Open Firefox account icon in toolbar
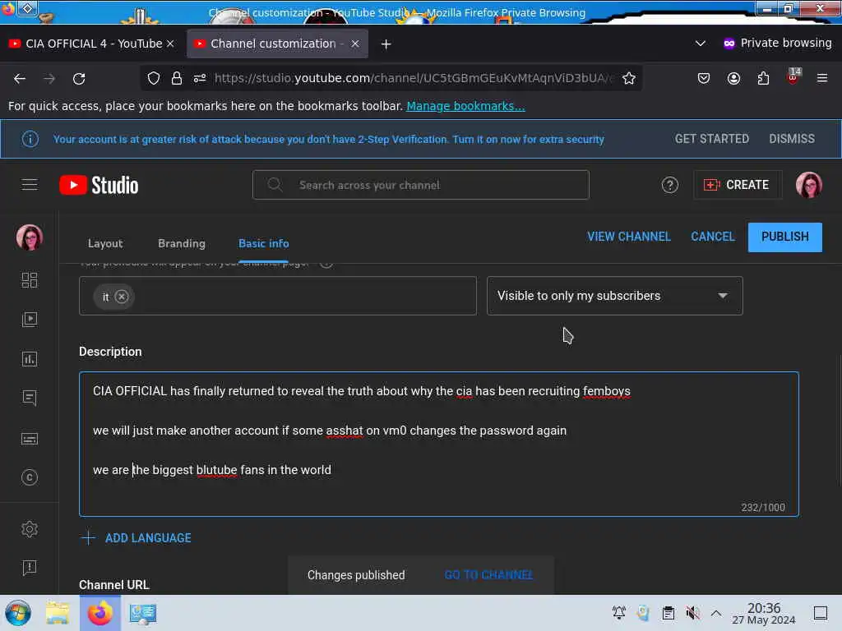 (733, 78)
